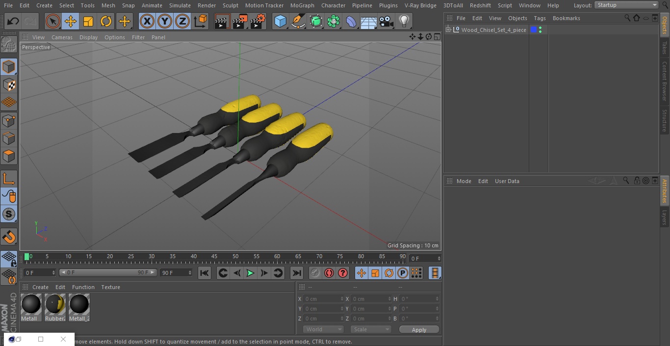
Task: Click the Apply button
Action: pos(419,330)
